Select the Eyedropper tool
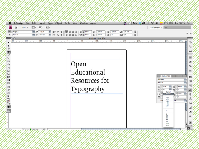Image resolution: width=199 pixels, height=149 pixels. coord(8,90)
